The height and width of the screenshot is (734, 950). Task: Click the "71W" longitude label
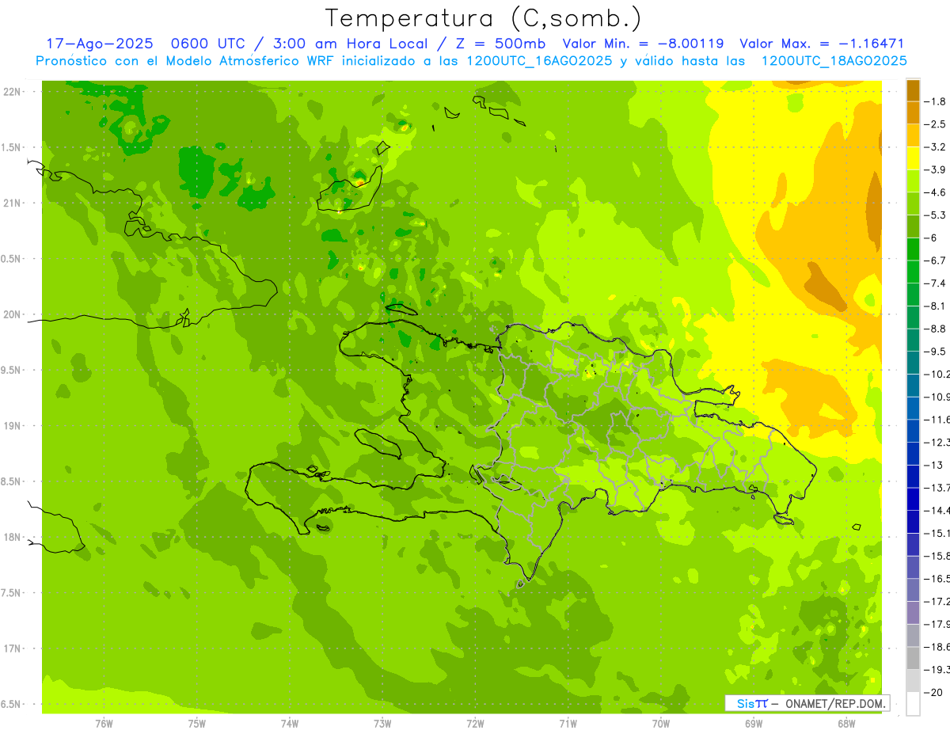click(x=568, y=723)
